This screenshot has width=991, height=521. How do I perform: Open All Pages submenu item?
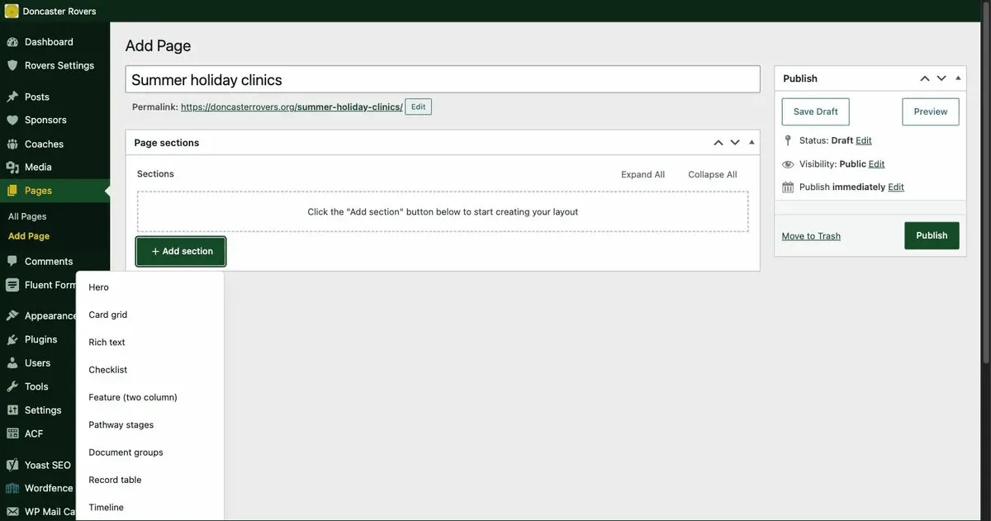pyautogui.click(x=27, y=216)
